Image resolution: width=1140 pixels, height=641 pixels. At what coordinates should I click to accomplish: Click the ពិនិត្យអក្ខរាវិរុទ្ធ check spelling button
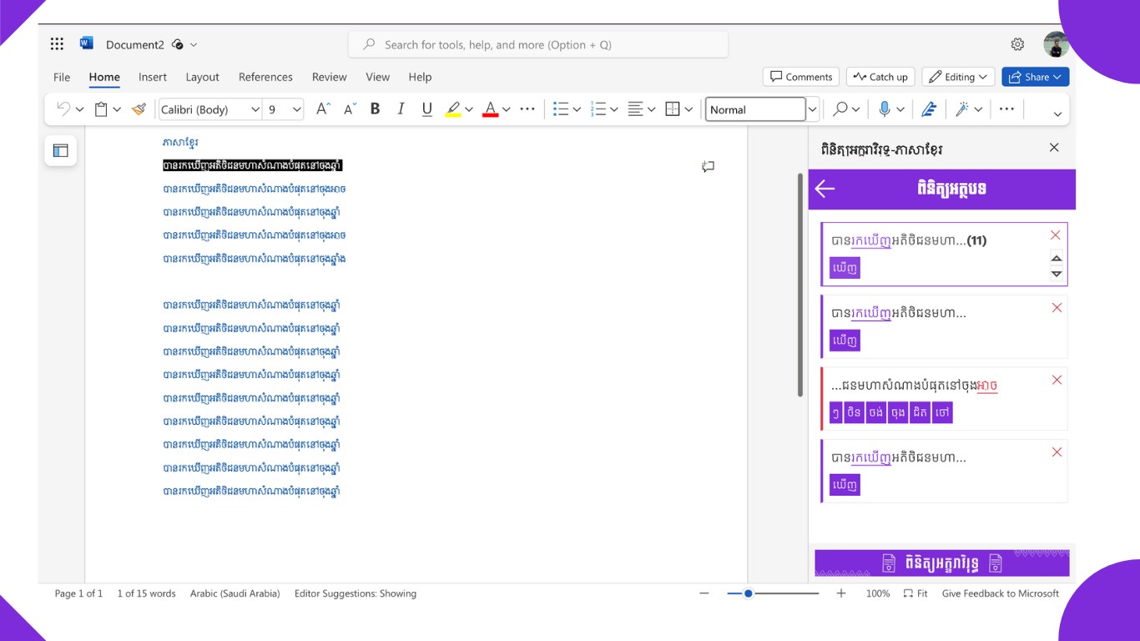pos(942,563)
